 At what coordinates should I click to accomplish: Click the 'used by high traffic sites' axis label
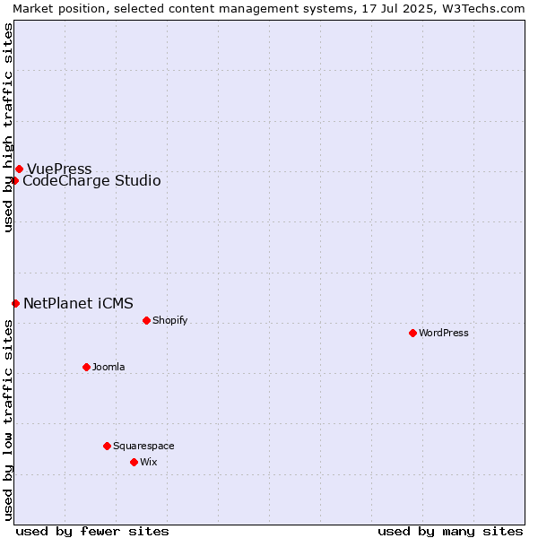(8, 127)
